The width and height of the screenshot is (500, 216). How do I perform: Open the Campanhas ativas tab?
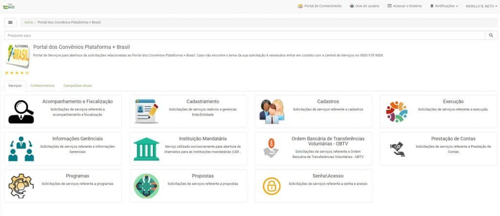coord(78,86)
